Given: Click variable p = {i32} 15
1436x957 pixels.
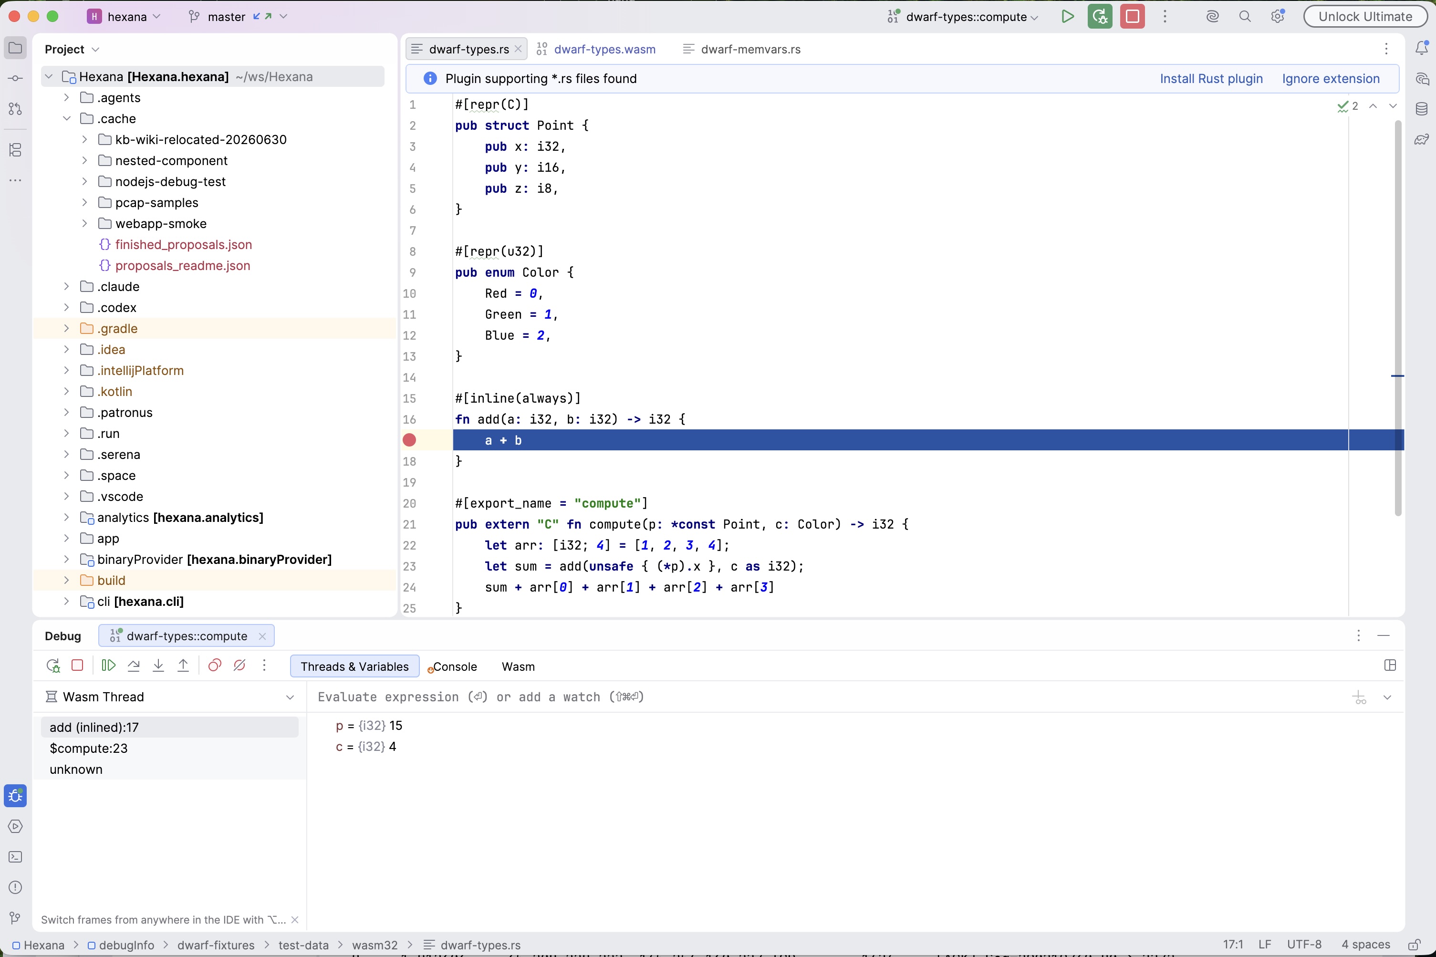Looking at the screenshot, I should pos(369,726).
